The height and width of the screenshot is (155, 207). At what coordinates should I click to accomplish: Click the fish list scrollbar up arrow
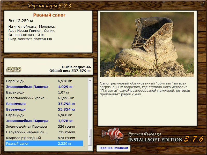coord(90,80)
